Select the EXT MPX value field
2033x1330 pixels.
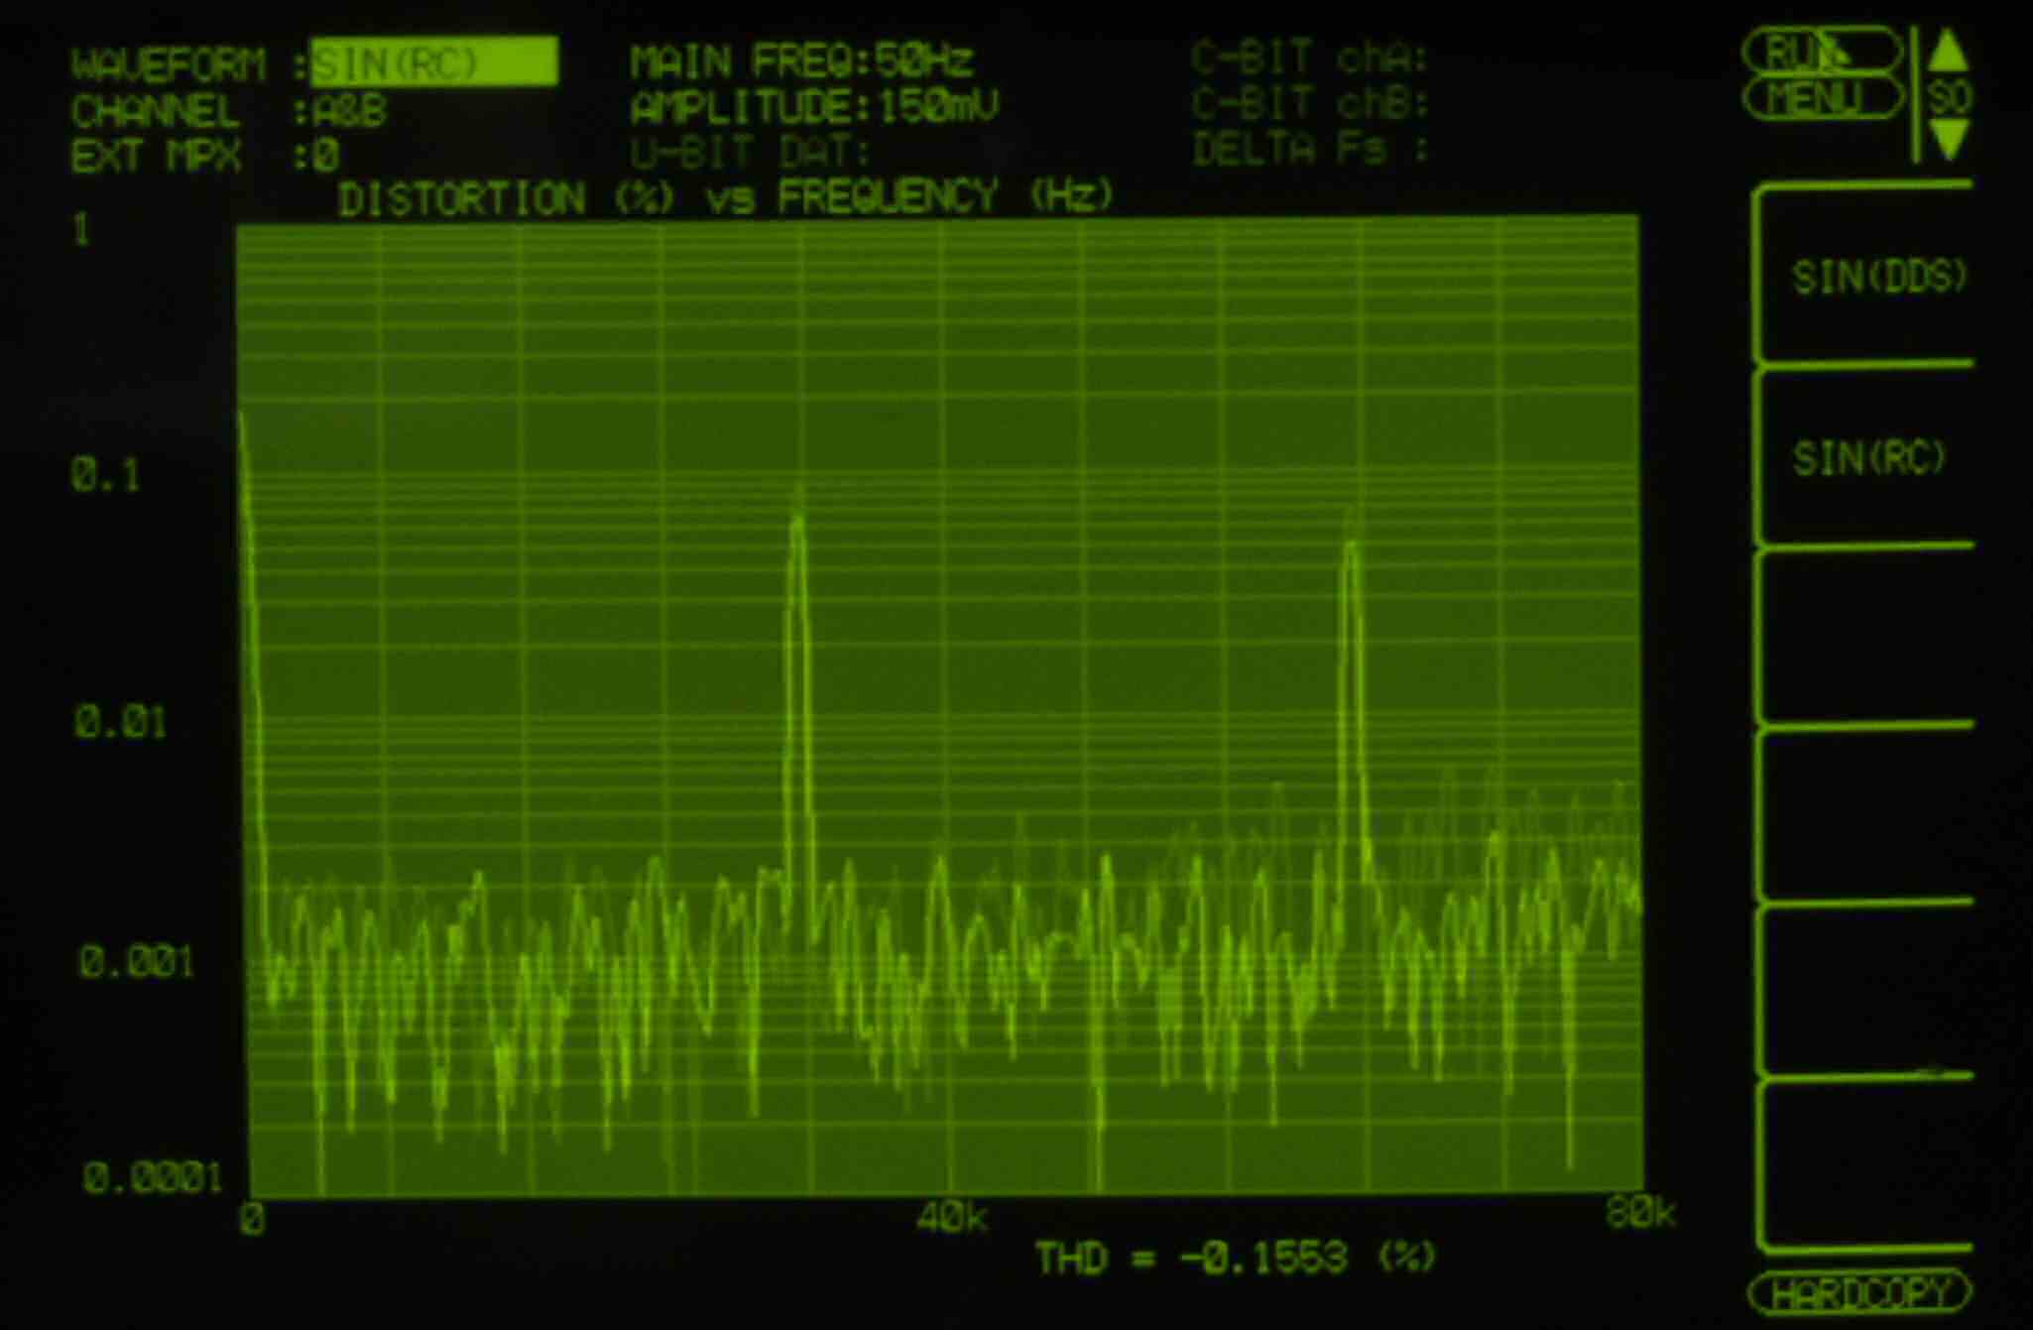pyautogui.click(x=326, y=156)
